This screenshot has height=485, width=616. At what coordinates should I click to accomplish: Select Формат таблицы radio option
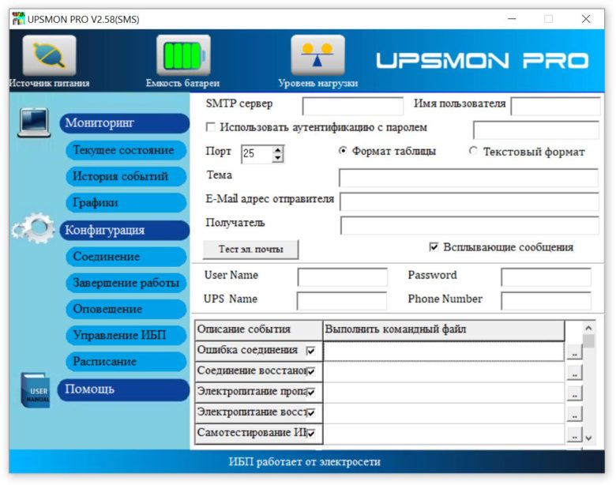343,151
